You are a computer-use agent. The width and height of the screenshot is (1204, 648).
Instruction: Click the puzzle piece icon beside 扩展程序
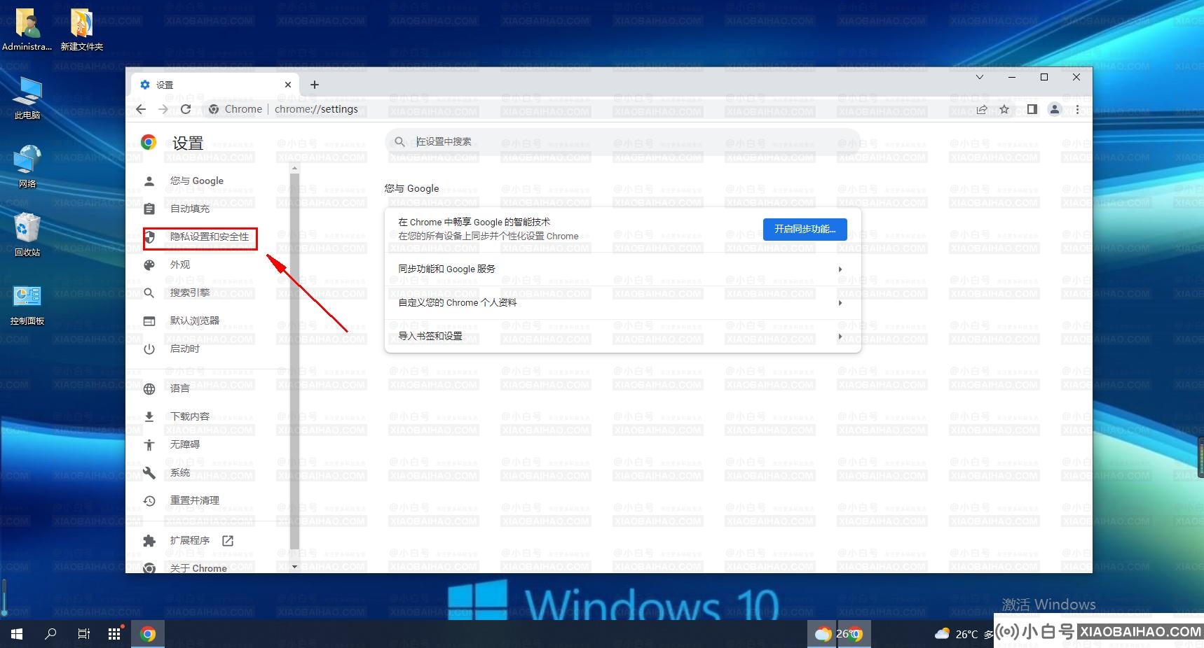[x=149, y=540]
